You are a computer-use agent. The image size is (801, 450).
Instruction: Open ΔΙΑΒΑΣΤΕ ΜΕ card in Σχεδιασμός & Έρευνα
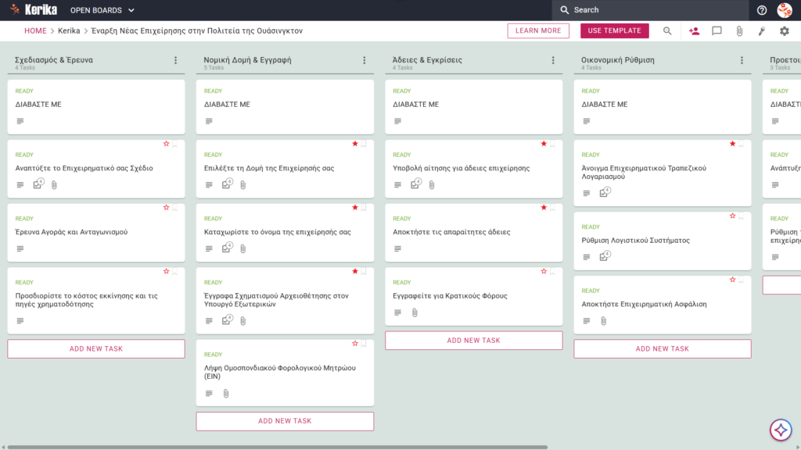click(96, 106)
